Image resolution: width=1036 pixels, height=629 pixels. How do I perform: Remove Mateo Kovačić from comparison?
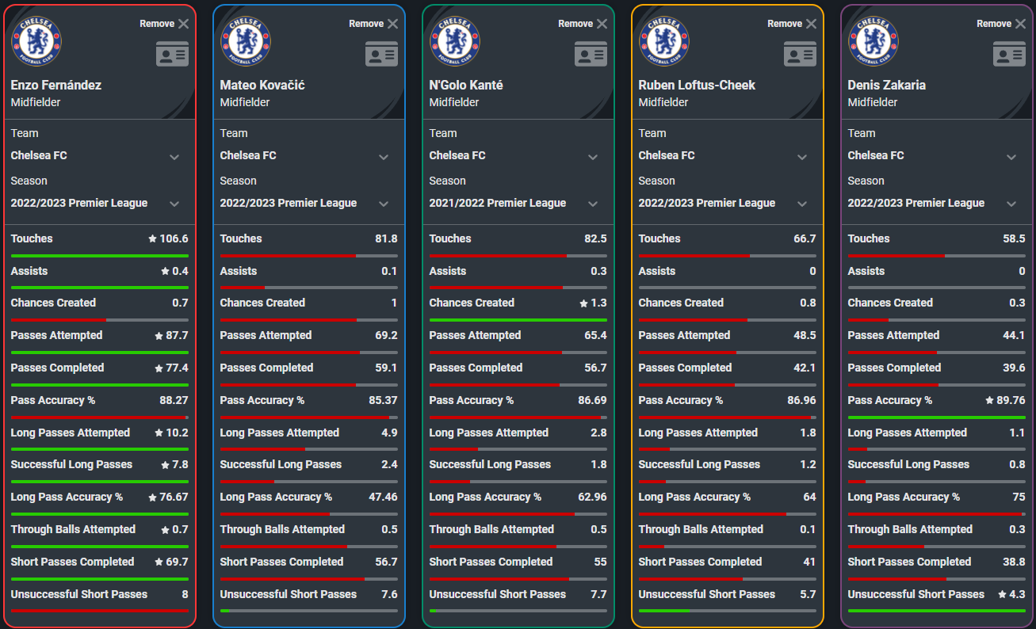[x=374, y=24]
